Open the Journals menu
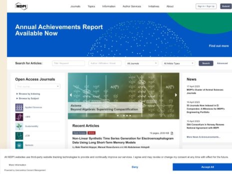 [75, 6]
